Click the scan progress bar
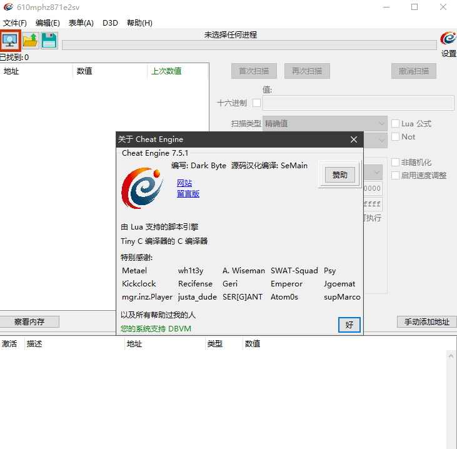 pos(249,45)
